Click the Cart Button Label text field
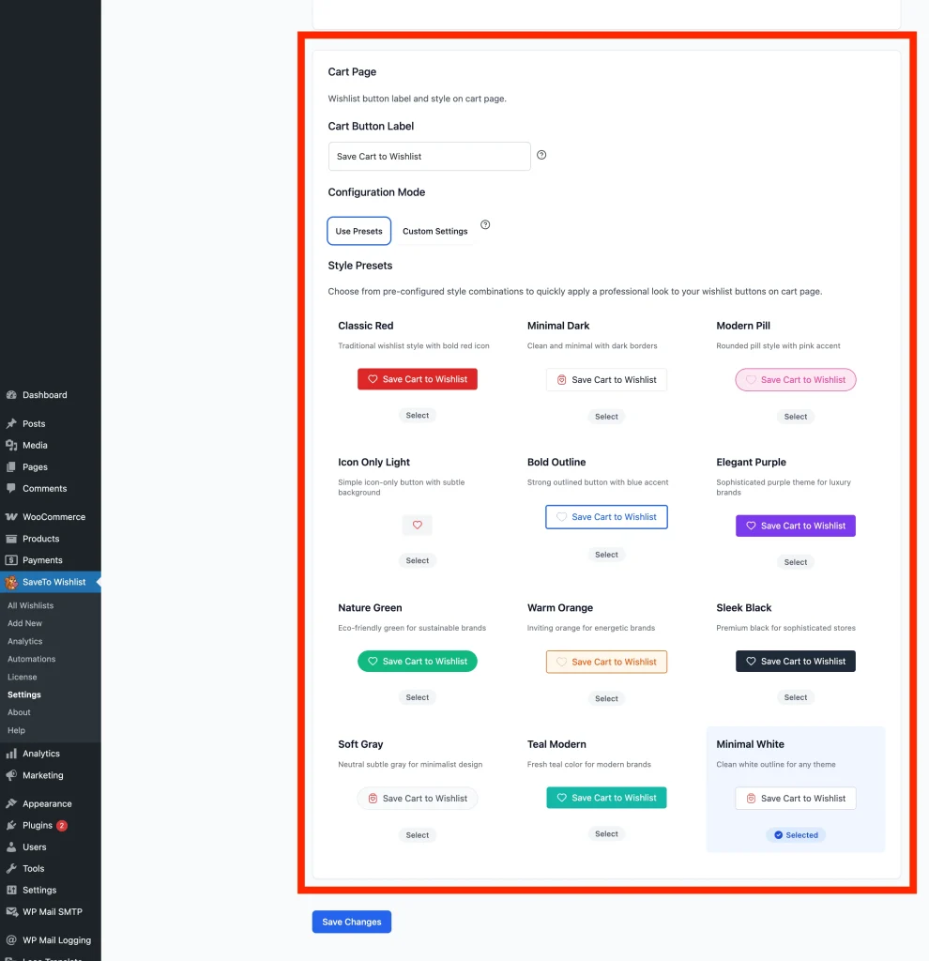929x961 pixels. (x=430, y=157)
